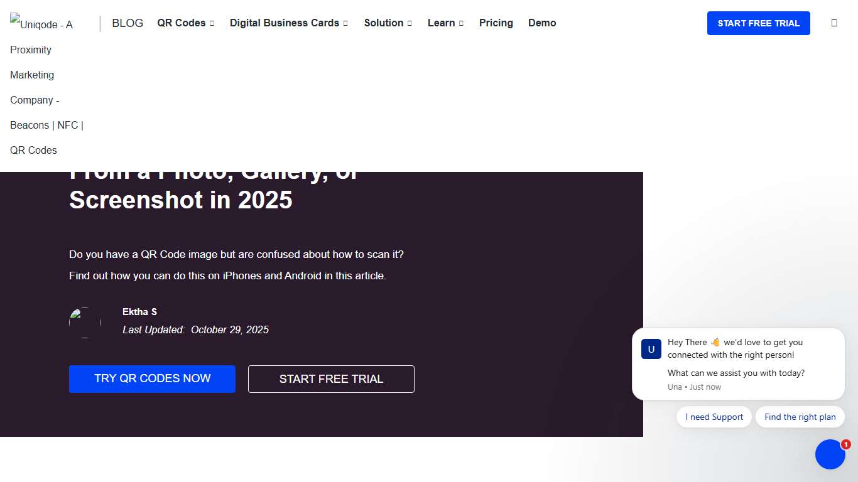The image size is (858, 482).
Task: Click the START FREE TRIAL button in header
Action: coord(758,23)
